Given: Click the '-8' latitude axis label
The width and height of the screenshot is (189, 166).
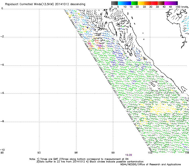Looking at the screenshot, I should (2, 121).
